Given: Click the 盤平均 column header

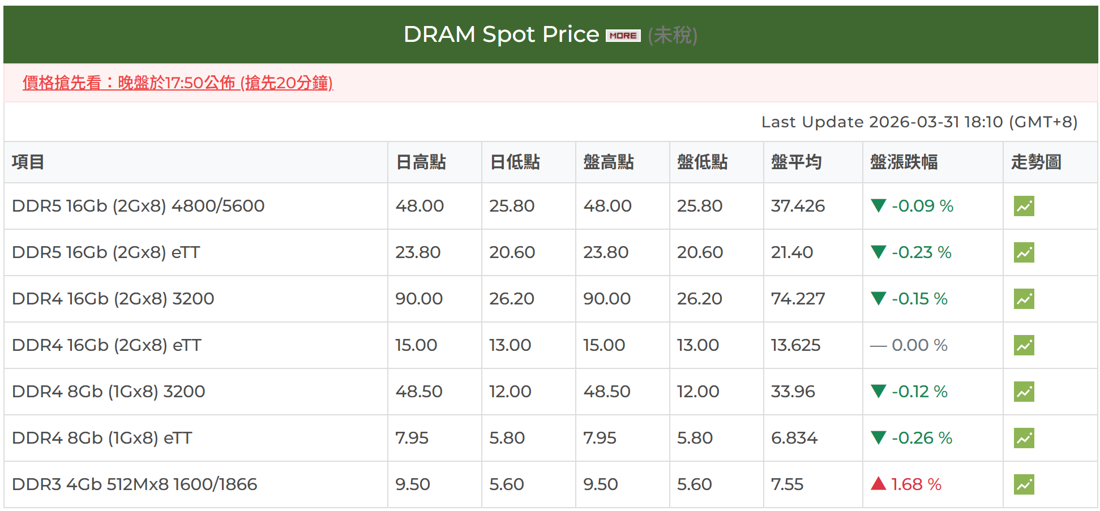Looking at the screenshot, I should (x=796, y=162).
